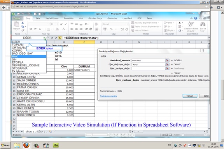Launch Dreamweaver from the taskbar
The image size is (224, 149).
56,145
